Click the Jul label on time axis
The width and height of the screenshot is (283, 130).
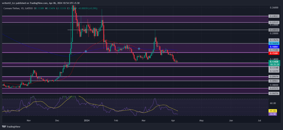click(260, 120)
